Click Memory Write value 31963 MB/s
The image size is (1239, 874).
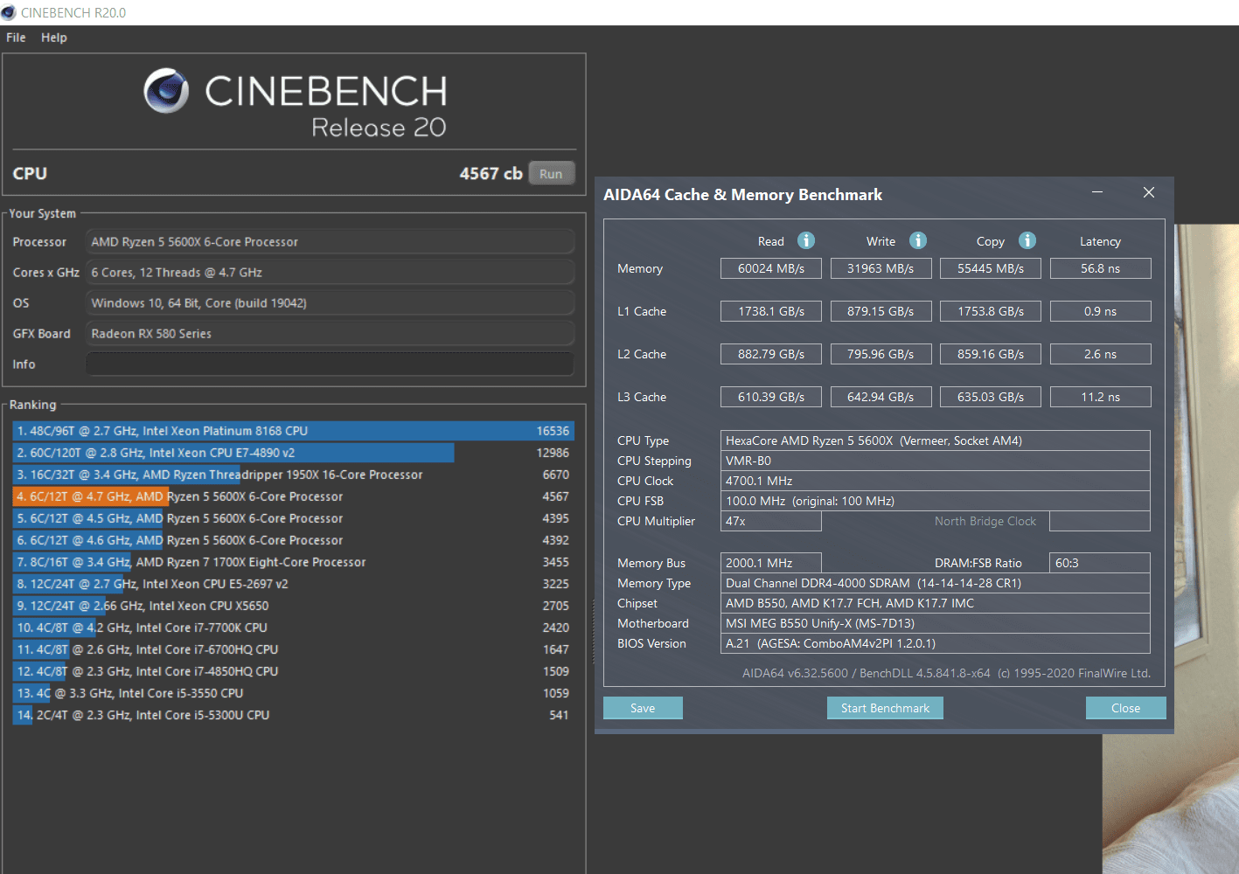[x=881, y=268]
